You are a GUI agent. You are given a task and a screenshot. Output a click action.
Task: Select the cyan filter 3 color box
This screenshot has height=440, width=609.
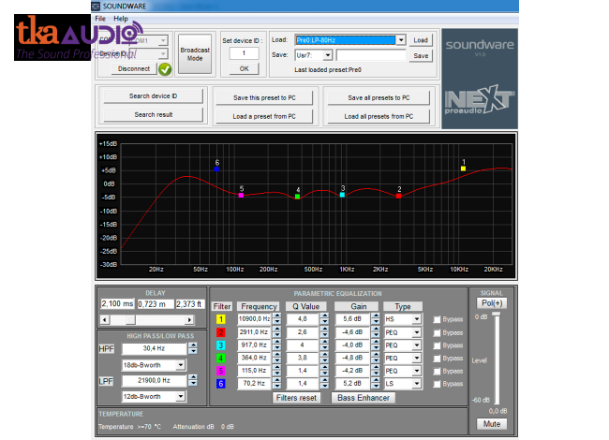(221, 345)
